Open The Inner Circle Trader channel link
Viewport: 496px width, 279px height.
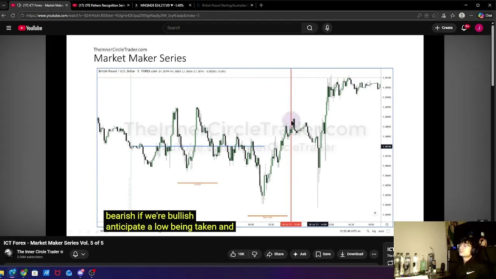point(38,252)
